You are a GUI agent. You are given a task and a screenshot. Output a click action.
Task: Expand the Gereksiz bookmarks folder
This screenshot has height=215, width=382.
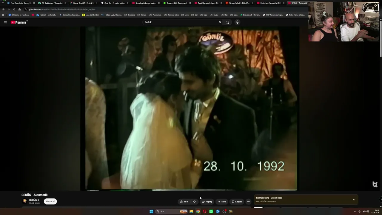(130, 15)
